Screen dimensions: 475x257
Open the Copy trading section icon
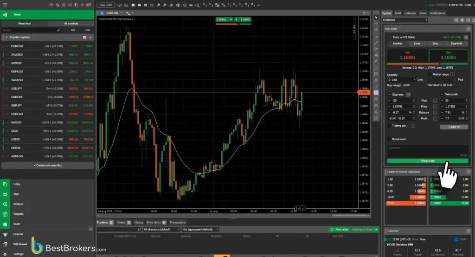click(5, 184)
